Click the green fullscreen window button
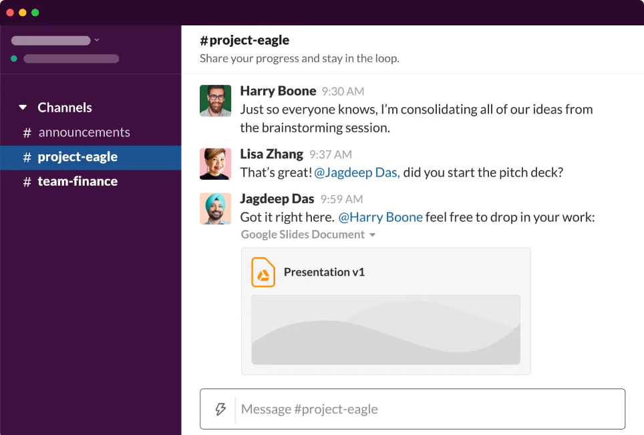This screenshot has width=644, height=435. [x=35, y=13]
